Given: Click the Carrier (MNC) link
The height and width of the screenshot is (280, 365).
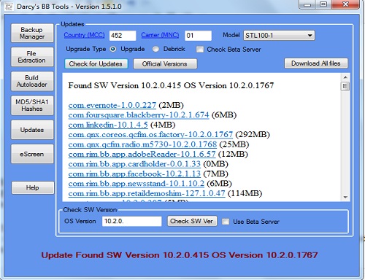Looking at the screenshot, I should (160, 35).
